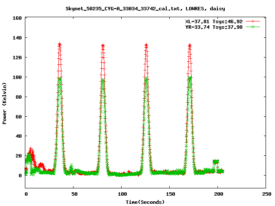Image resolution: width=275 pixels, height=206 pixels.
Task: Click the 120 y-axis tick label
Action: point(17,58)
